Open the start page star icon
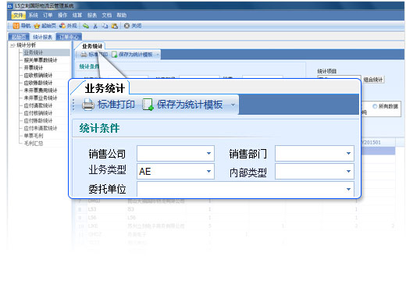The width and height of the screenshot is (406, 281). click(37, 26)
